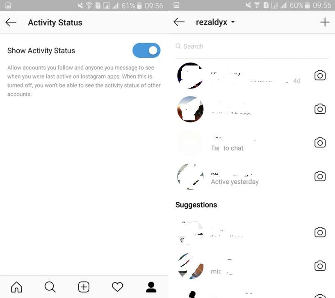This screenshot has width=335, height=298.
Task: Tap the picture icon in left status bar
Action: click(x=8, y=5)
